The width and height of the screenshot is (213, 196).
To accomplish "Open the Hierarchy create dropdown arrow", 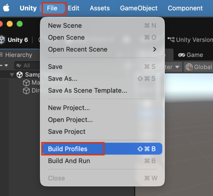I will 6,65.
